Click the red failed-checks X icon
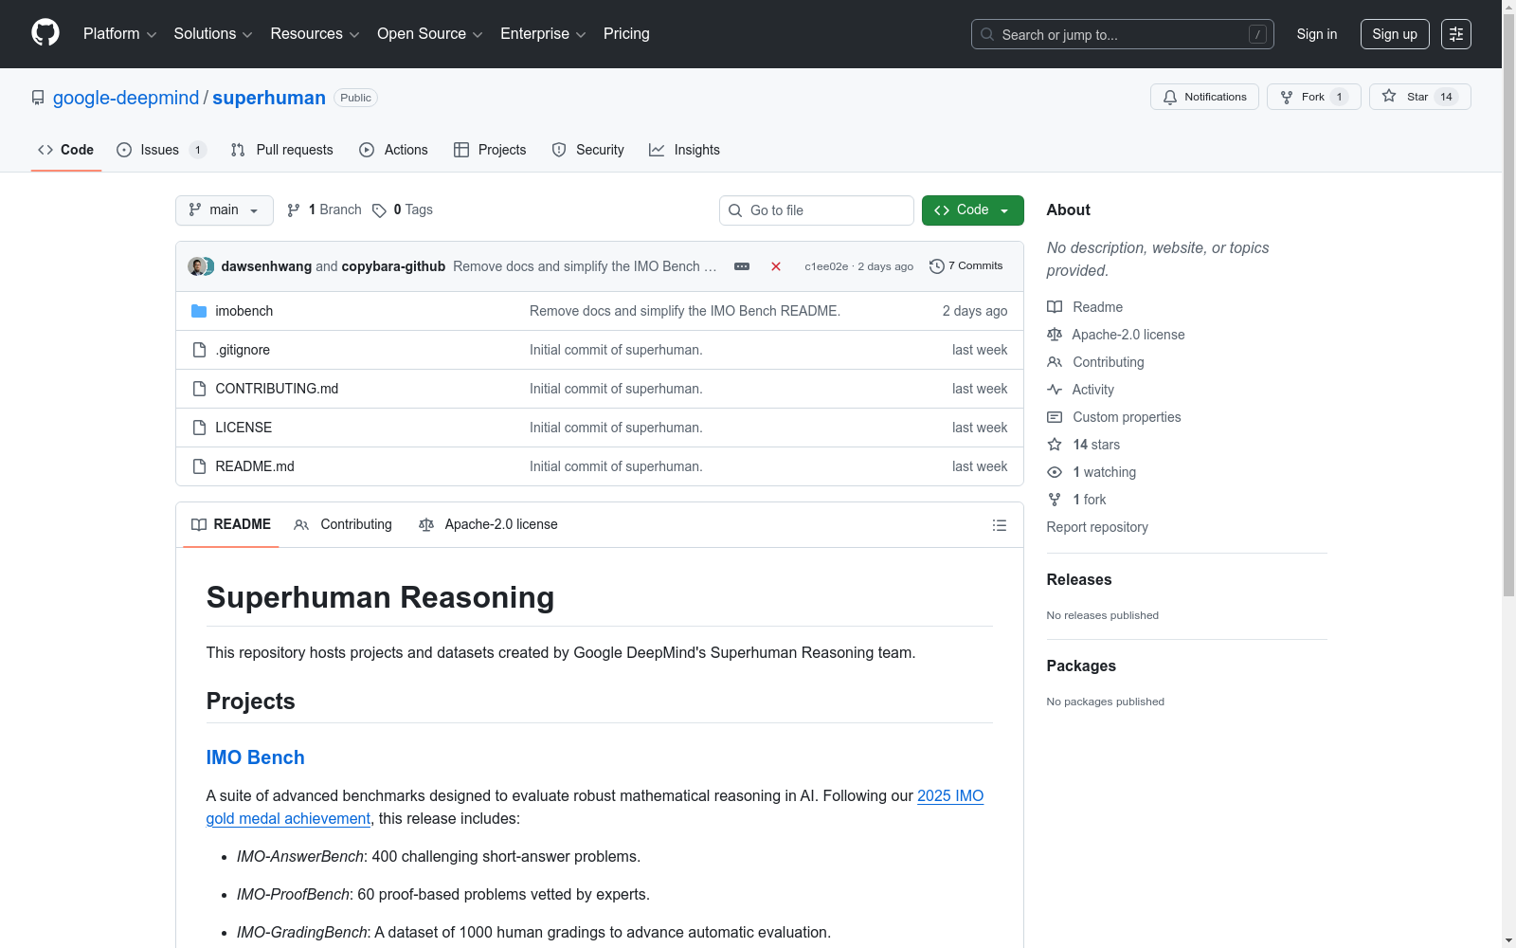The image size is (1516, 948). click(x=776, y=266)
